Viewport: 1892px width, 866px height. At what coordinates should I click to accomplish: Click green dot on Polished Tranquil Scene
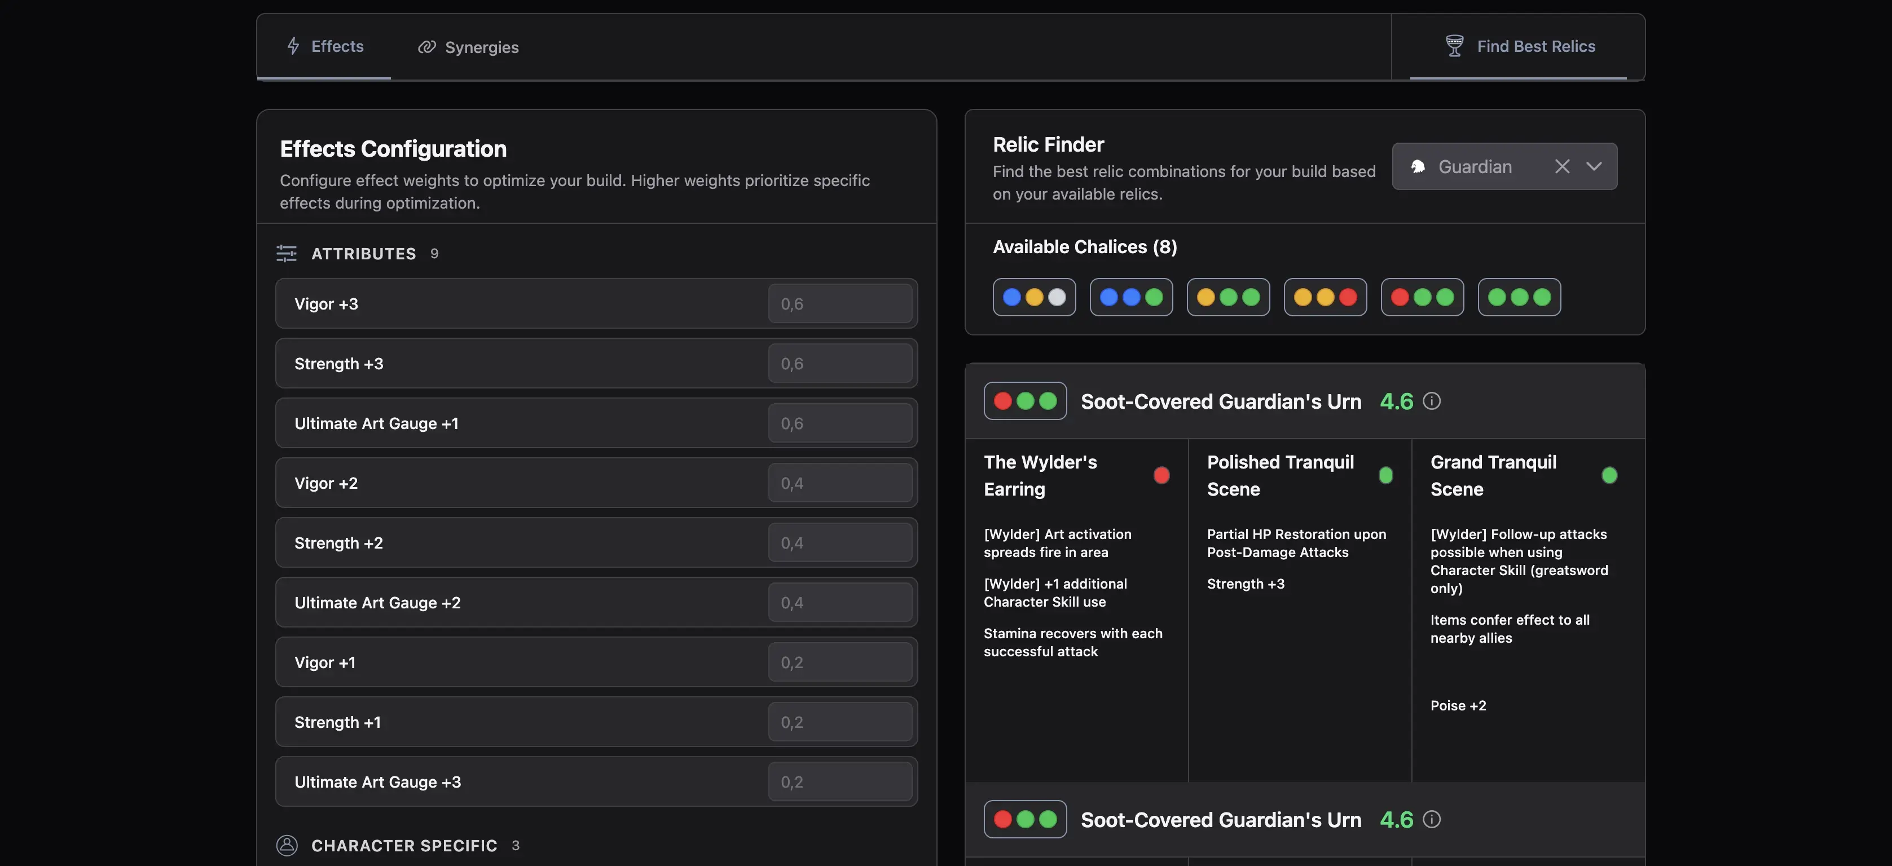pos(1385,475)
